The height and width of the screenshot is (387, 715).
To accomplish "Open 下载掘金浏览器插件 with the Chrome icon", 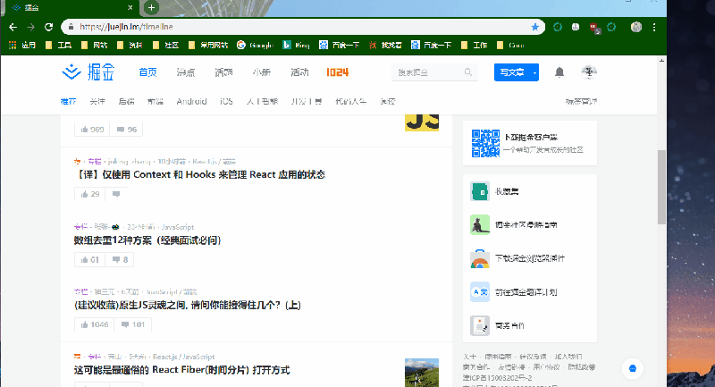I will (x=530, y=258).
